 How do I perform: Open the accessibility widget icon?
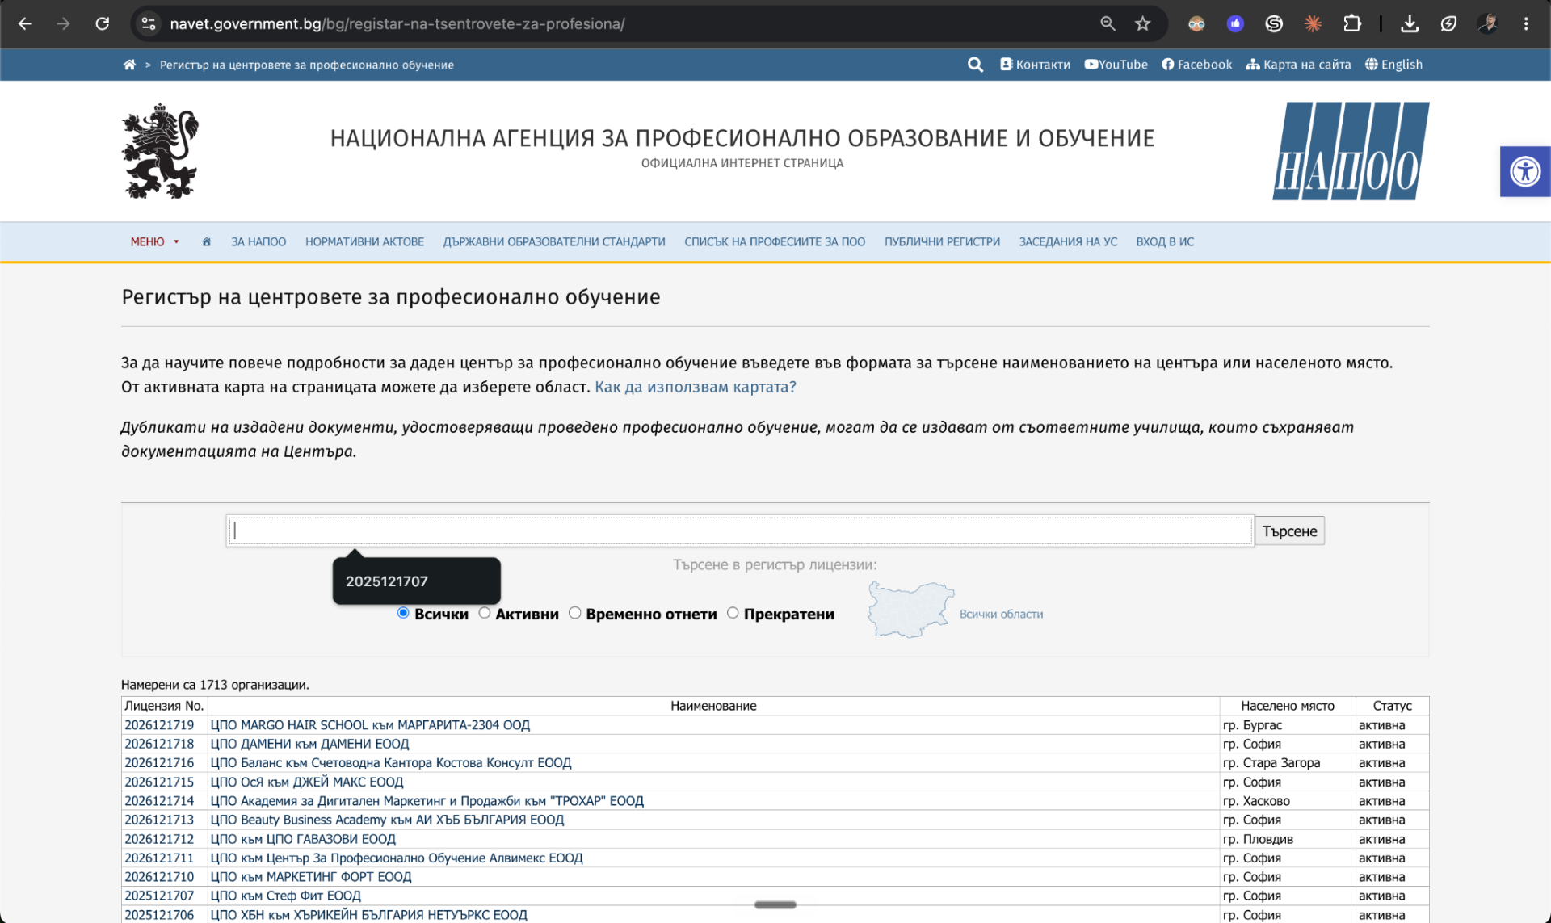(1525, 171)
